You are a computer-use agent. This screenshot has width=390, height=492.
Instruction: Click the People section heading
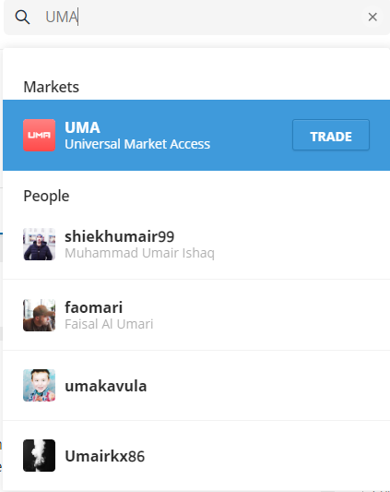tap(46, 197)
